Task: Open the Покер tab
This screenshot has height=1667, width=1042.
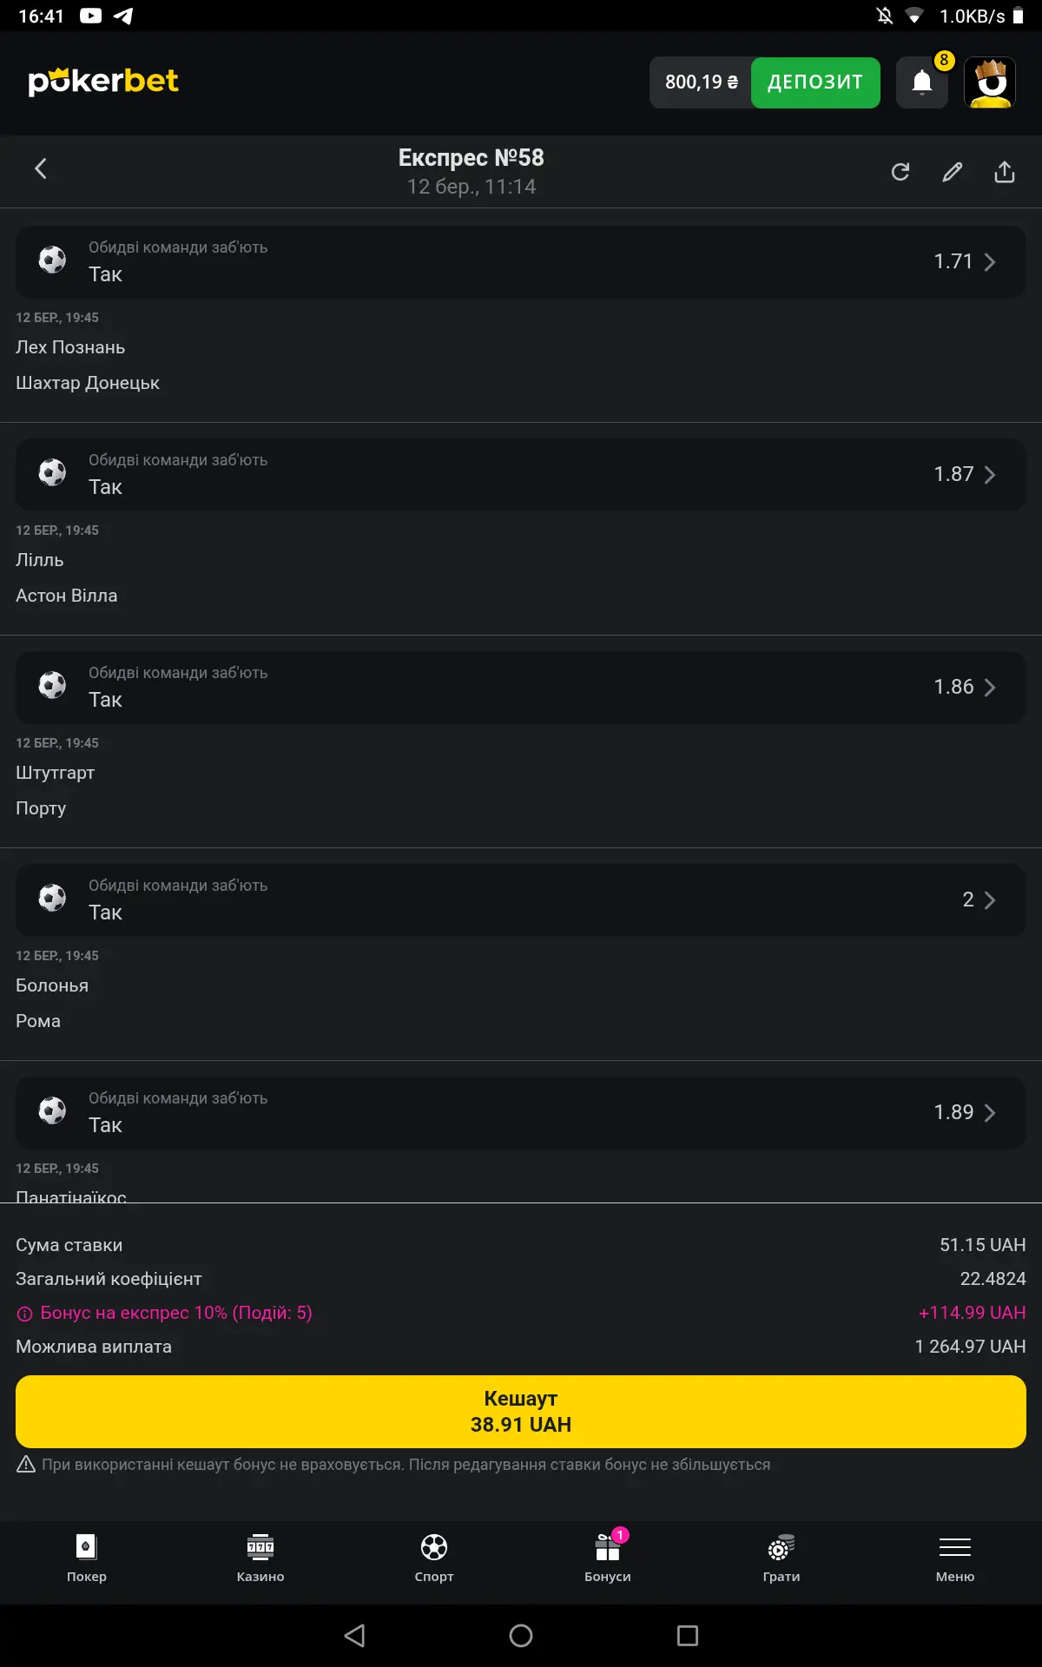Action: 87,1558
